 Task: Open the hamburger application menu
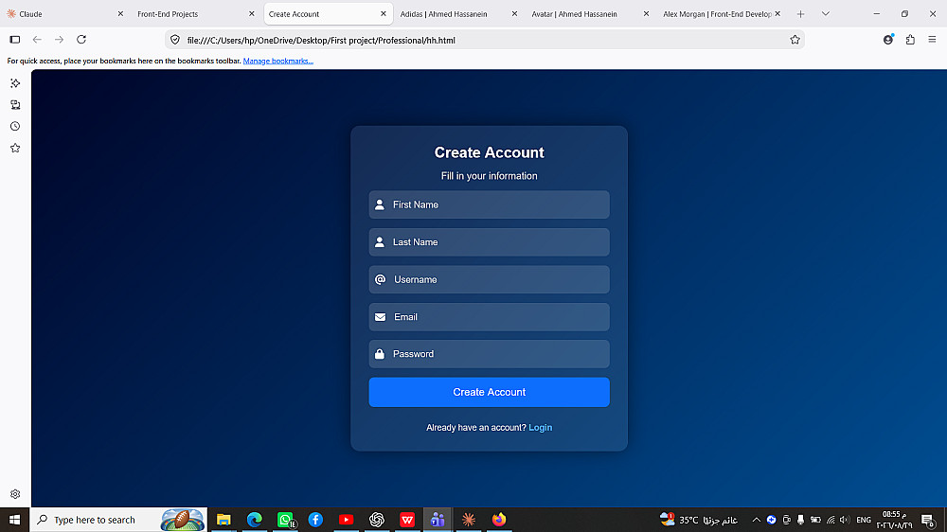pyautogui.click(x=932, y=40)
